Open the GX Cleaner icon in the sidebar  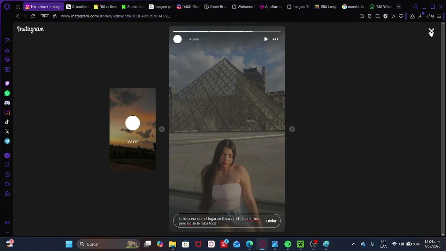point(7,51)
